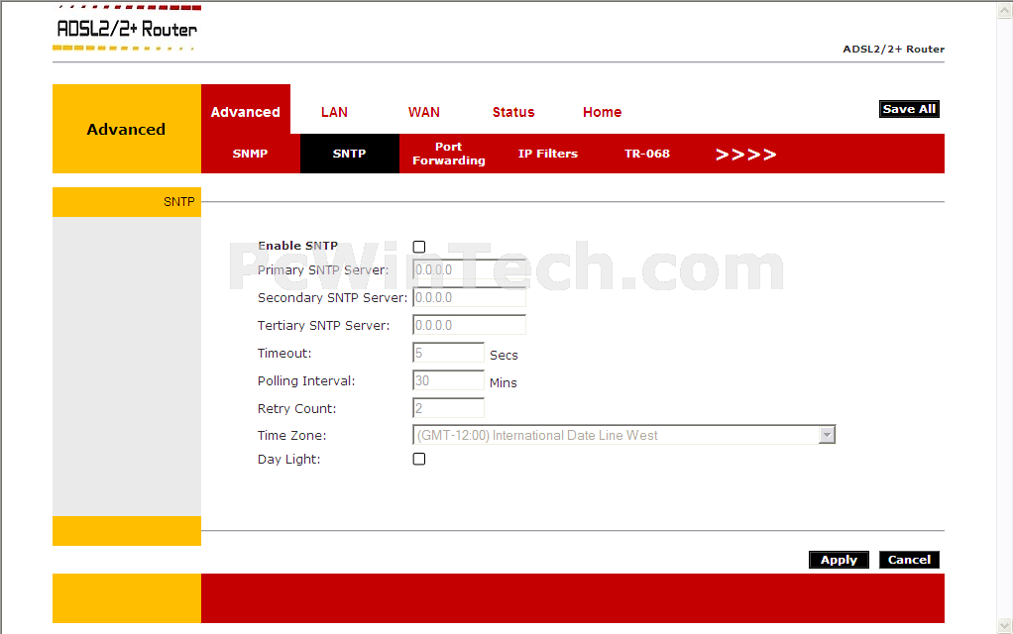Click the Timeout seconds field

pos(448,353)
